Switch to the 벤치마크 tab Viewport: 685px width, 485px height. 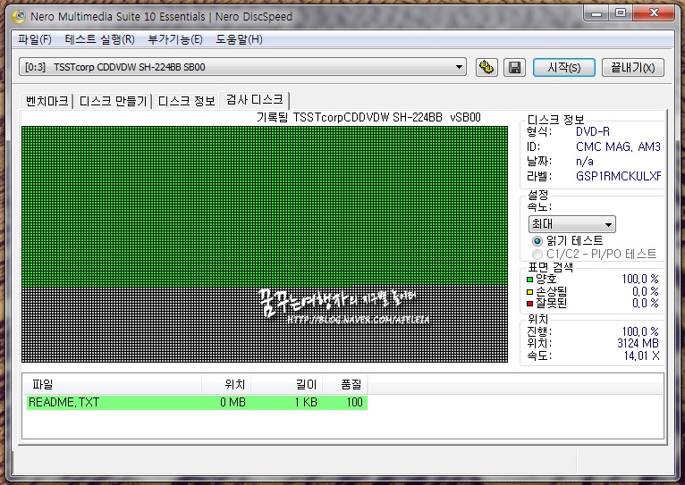[x=47, y=101]
